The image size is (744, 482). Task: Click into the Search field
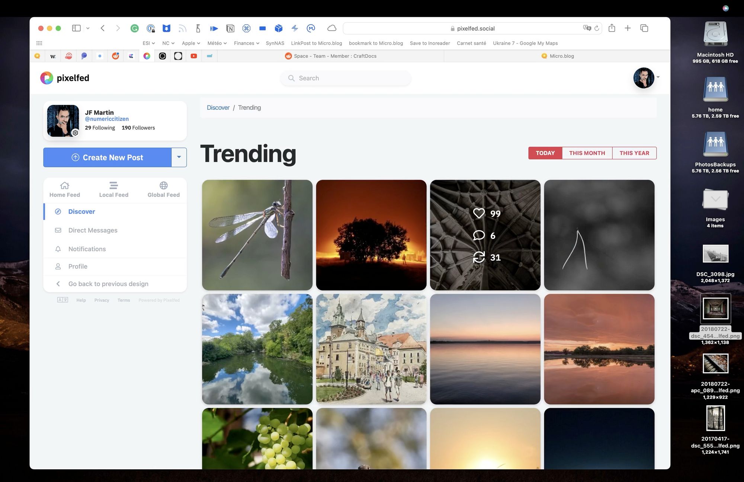(x=346, y=78)
